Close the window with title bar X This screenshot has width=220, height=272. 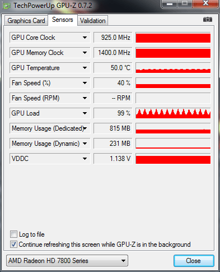point(205,4)
